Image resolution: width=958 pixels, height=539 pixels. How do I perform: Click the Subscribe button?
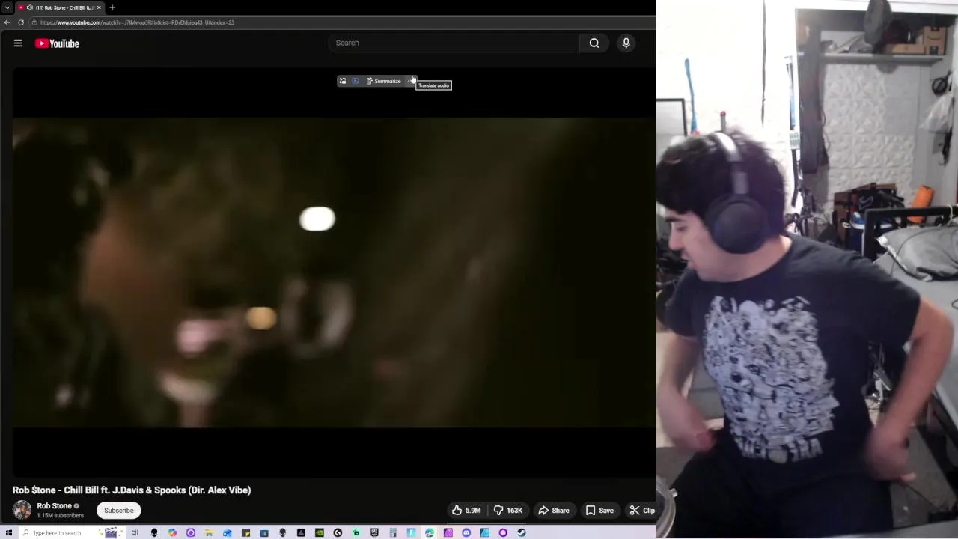tap(119, 511)
